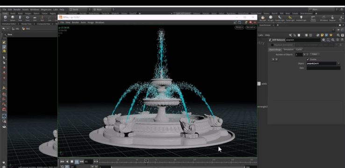The height and width of the screenshot is (168, 345).
Task: Add a Switcher from the shelf
Action: (332, 19)
